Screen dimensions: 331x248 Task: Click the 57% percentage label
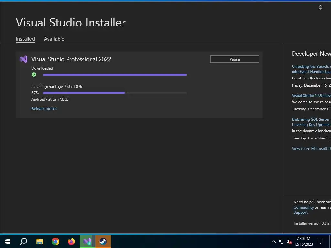coord(35,93)
